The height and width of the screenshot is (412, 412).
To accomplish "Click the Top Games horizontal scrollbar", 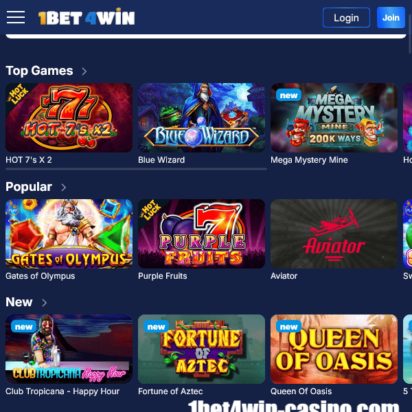I will click(x=136, y=169).
